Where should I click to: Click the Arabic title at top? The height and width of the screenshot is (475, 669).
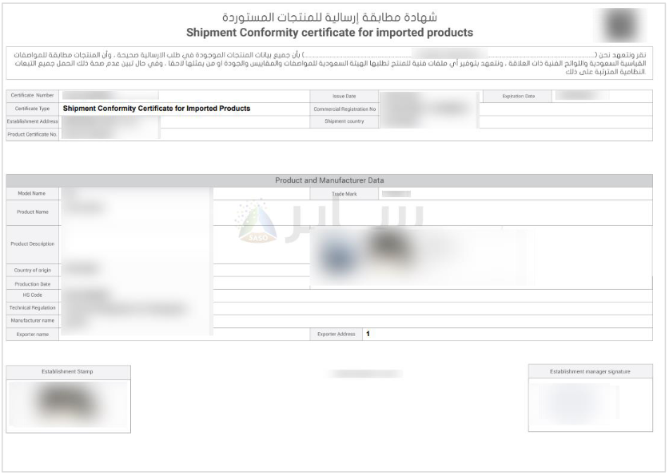point(329,18)
